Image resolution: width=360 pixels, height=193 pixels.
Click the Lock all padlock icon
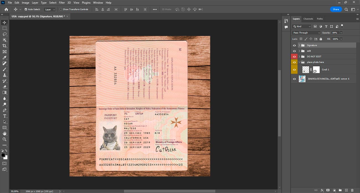pos(321,39)
